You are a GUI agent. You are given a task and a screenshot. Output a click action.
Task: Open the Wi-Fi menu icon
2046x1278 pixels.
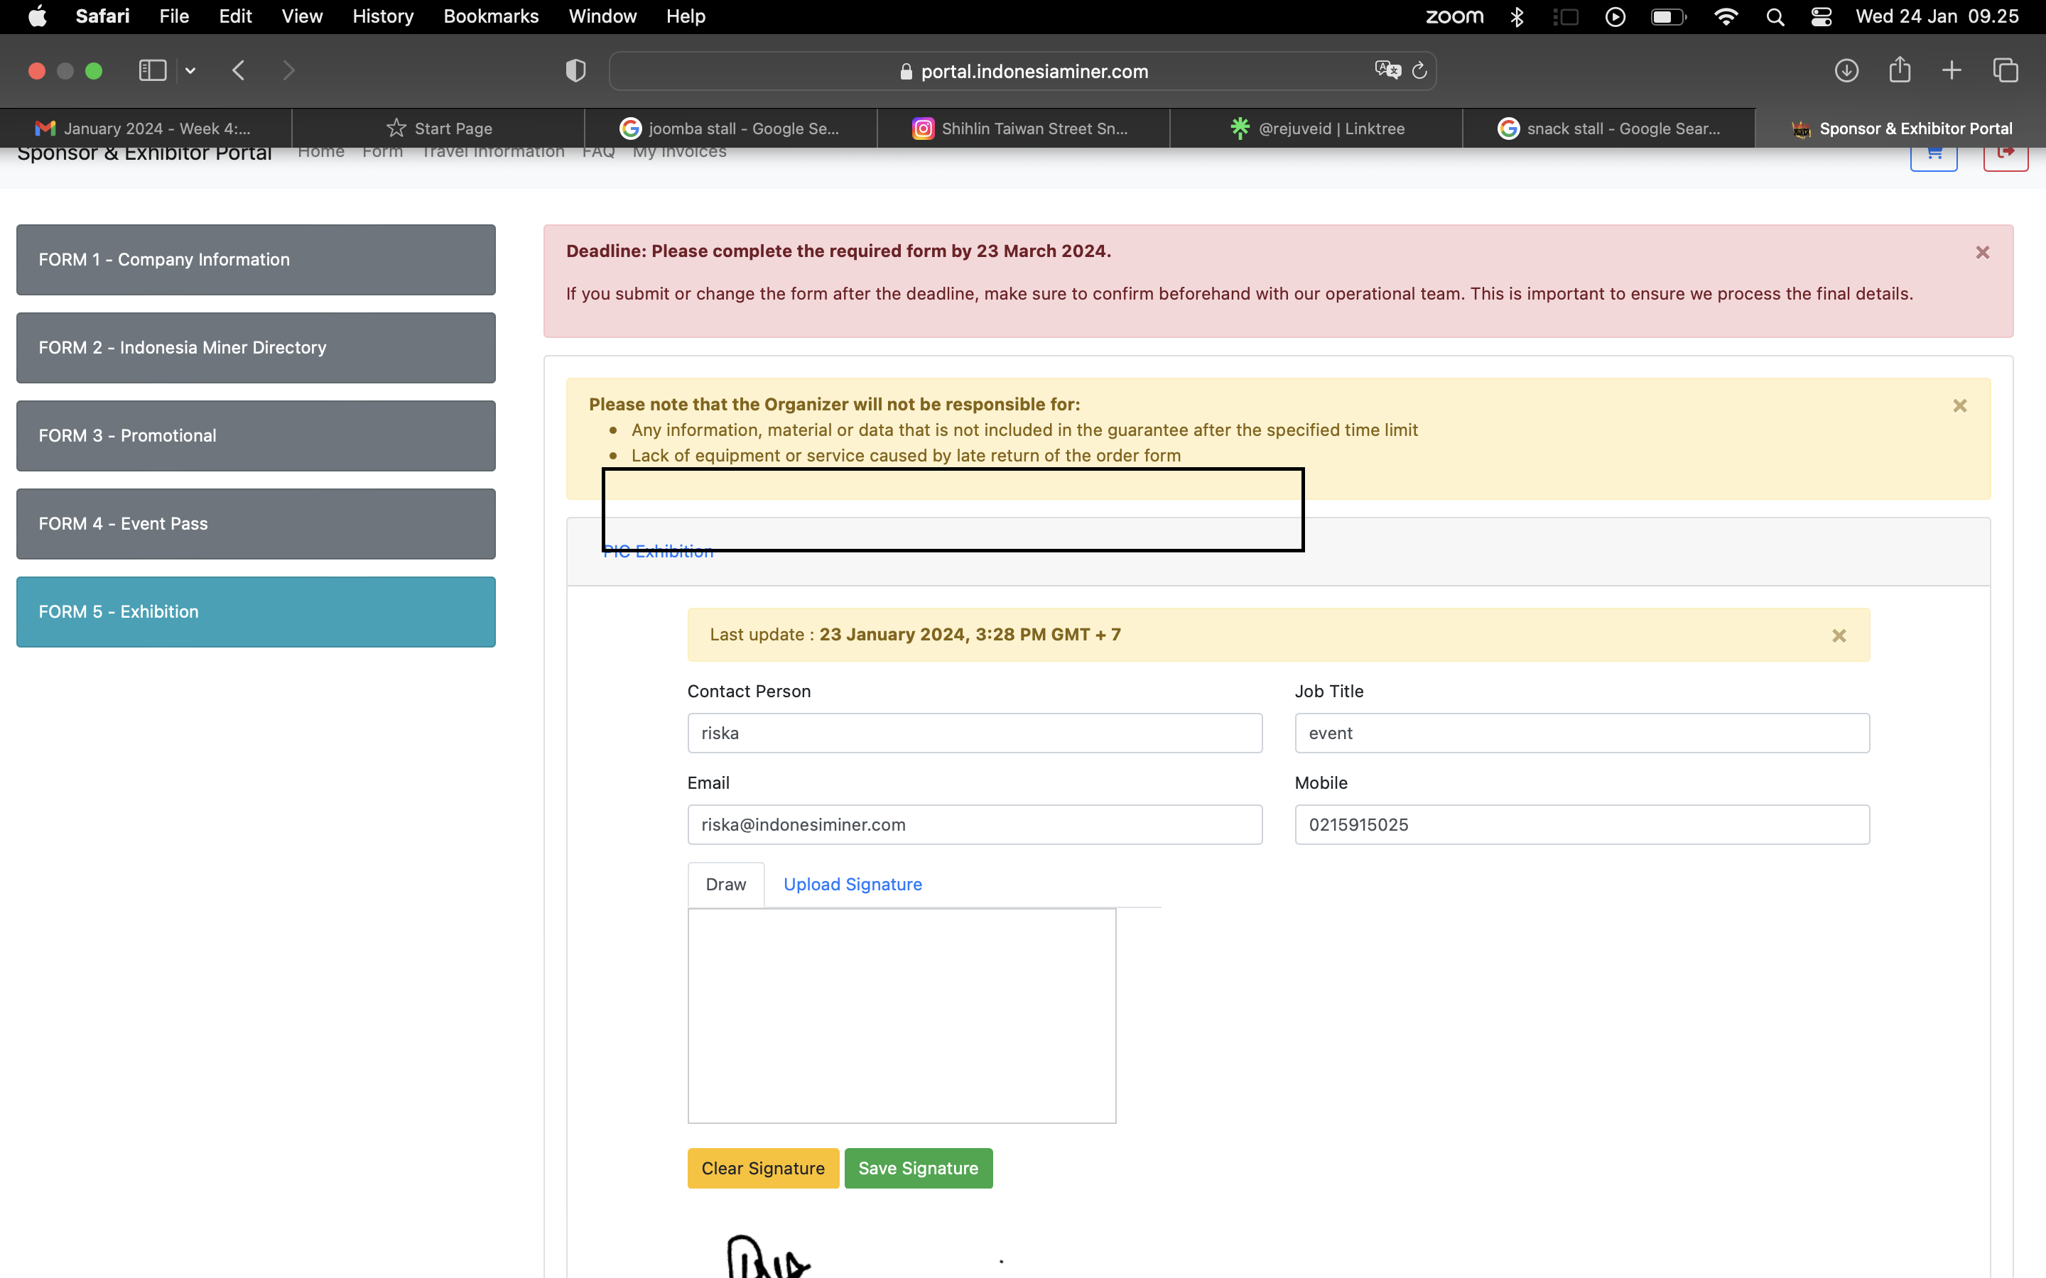tap(1726, 16)
